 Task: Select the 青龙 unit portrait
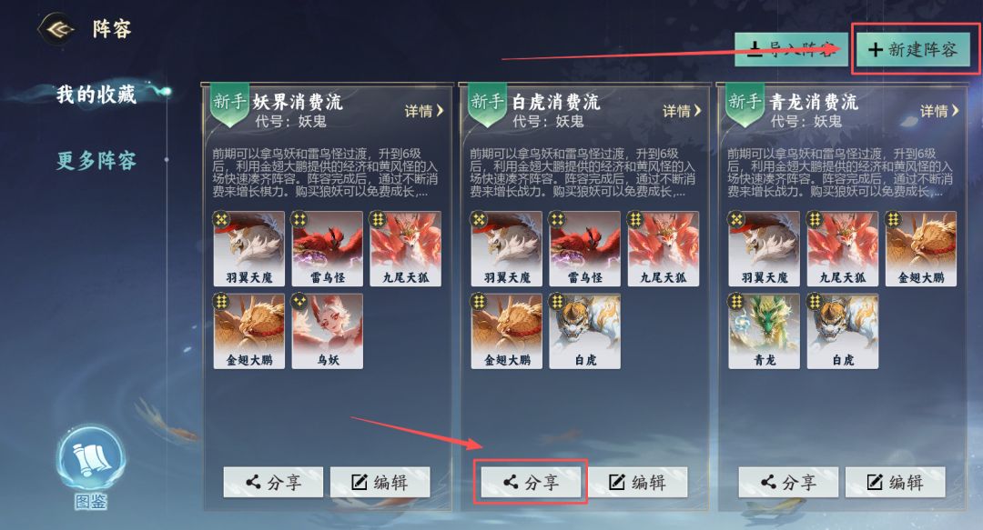(x=764, y=331)
